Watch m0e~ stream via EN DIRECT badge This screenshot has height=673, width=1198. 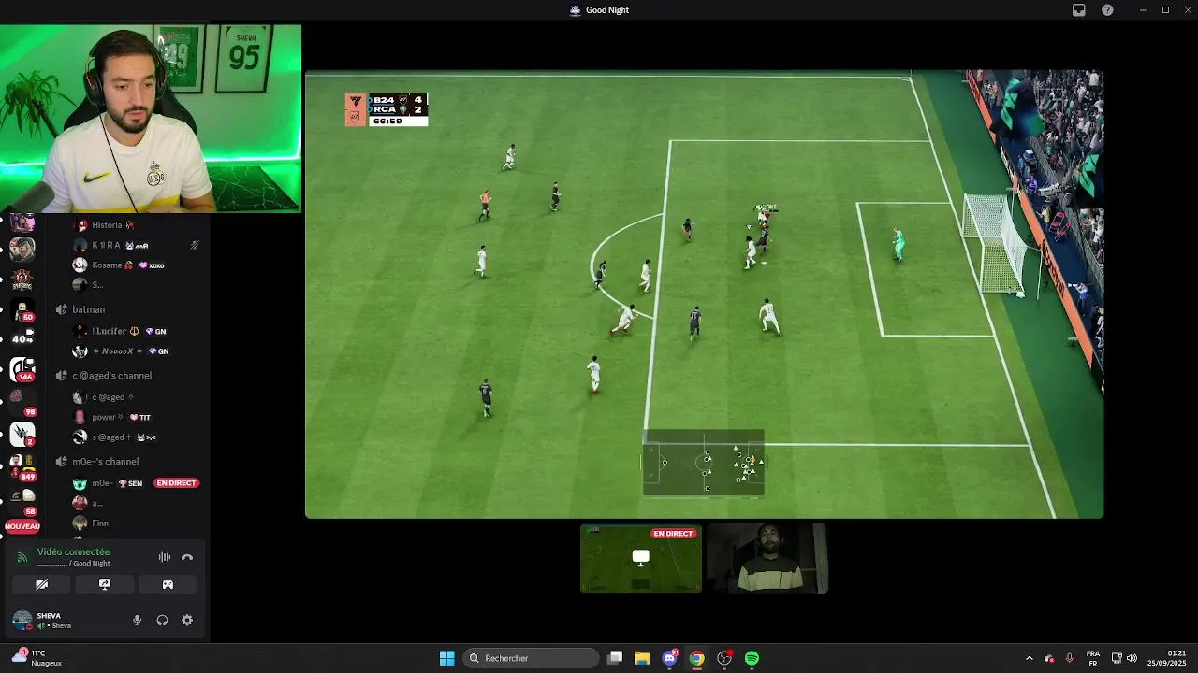pyautogui.click(x=176, y=483)
